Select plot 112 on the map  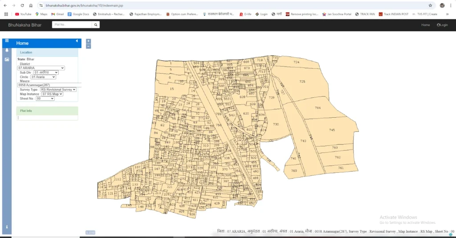118,179
